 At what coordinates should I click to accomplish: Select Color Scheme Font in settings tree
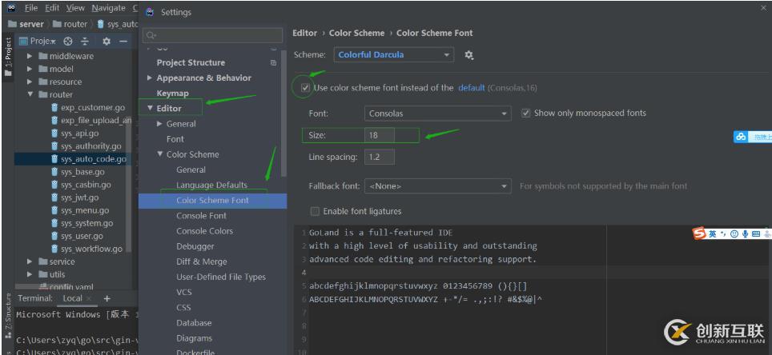pyautogui.click(x=212, y=201)
